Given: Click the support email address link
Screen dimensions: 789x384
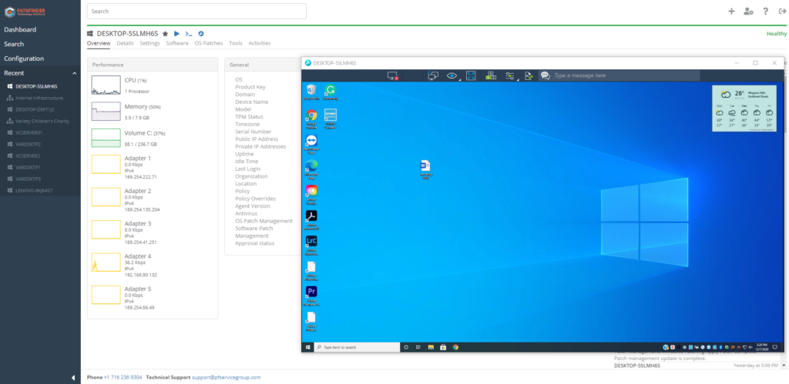Looking at the screenshot, I should click(226, 377).
